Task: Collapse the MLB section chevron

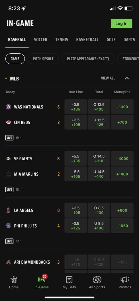Action: point(127,78)
